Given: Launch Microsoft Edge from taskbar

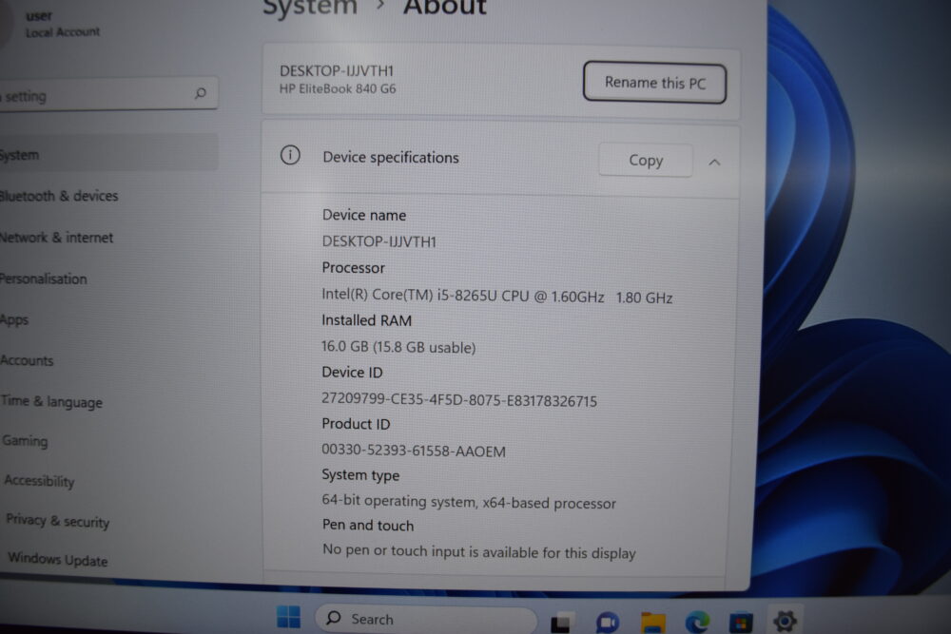Looking at the screenshot, I should pos(697,623).
